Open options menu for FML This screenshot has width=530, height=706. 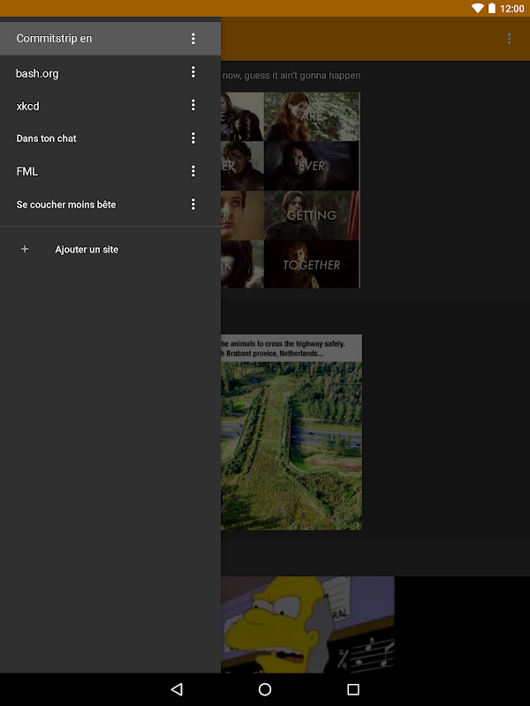click(193, 171)
